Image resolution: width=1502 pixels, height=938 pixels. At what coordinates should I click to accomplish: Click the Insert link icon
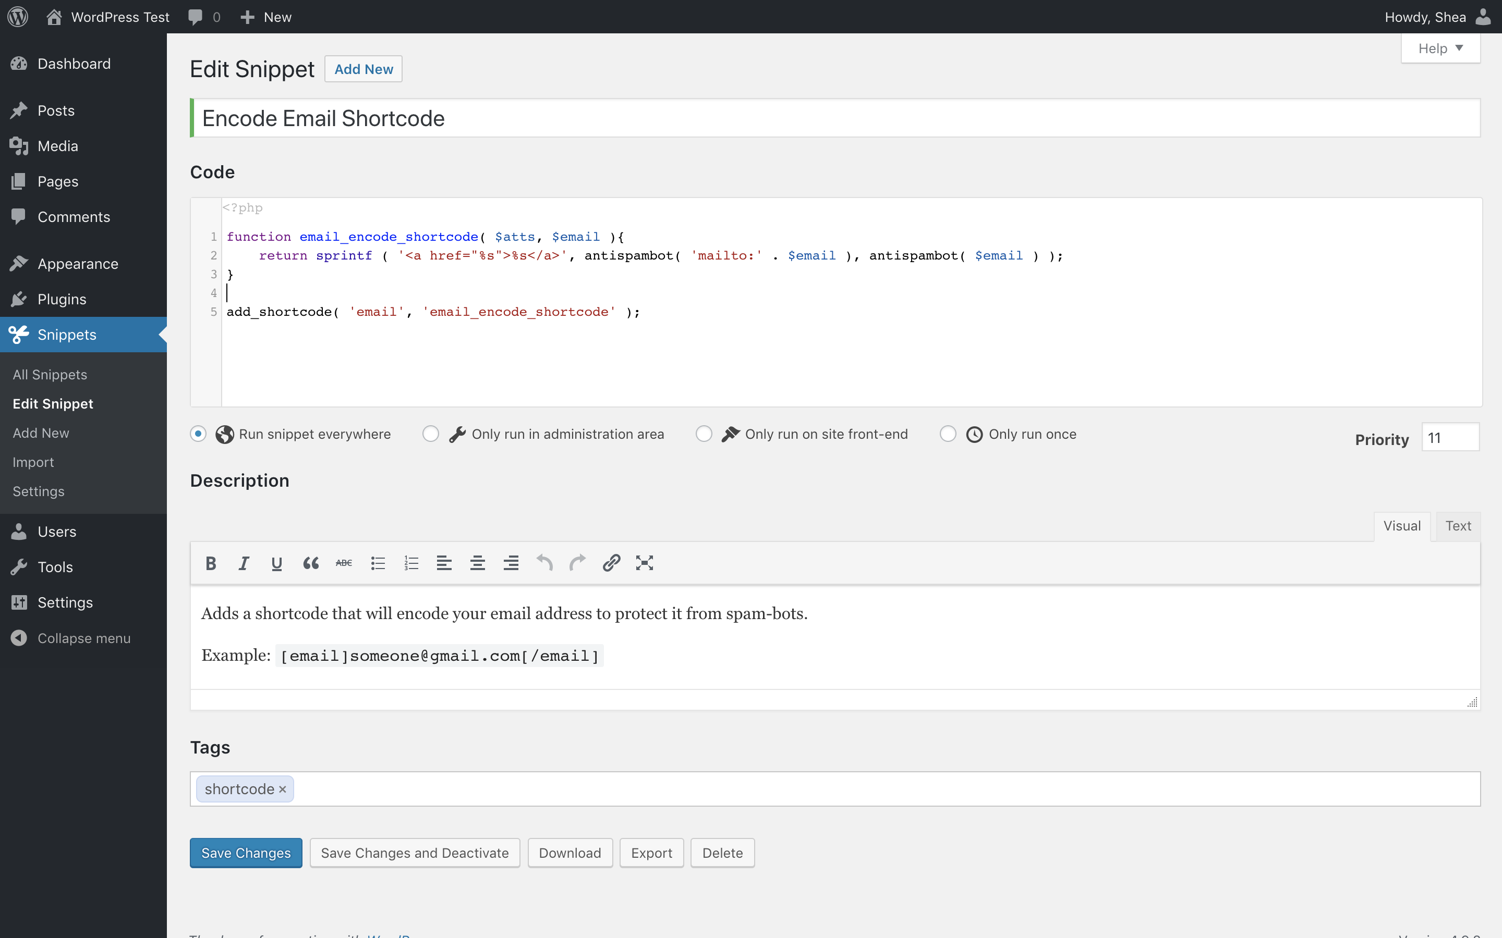click(x=611, y=563)
